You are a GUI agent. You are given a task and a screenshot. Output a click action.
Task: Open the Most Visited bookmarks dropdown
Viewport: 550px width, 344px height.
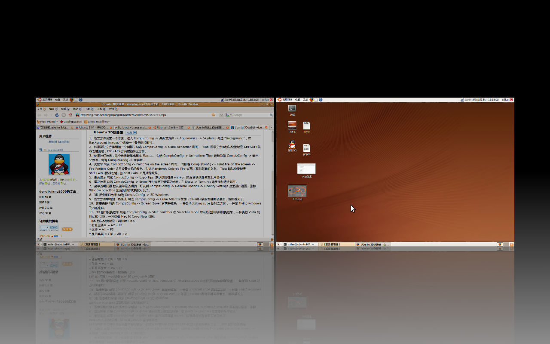pyautogui.click(x=47, y=122)
